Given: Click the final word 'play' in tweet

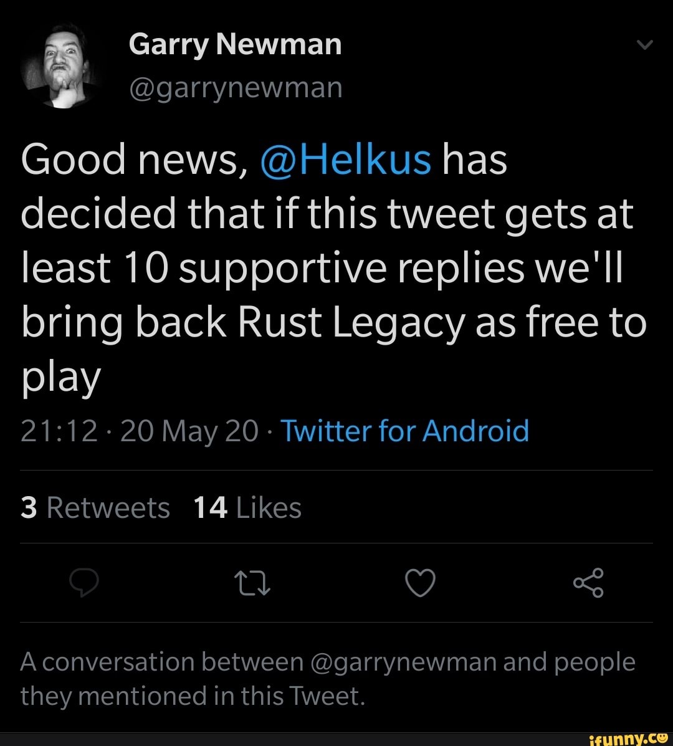Looking at the screenshot, I should [x=60, y=379].
